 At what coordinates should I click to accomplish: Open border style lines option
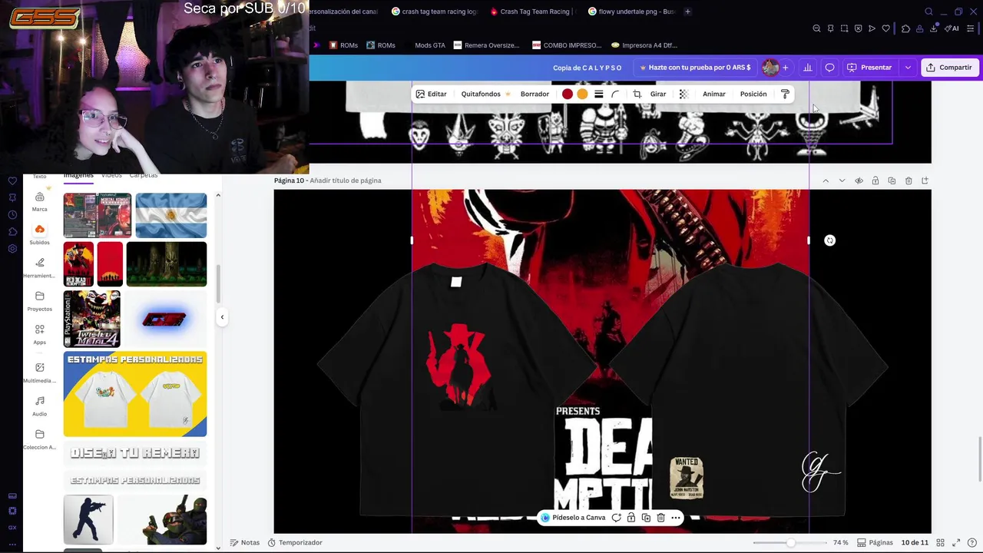[x=599, y=94]
